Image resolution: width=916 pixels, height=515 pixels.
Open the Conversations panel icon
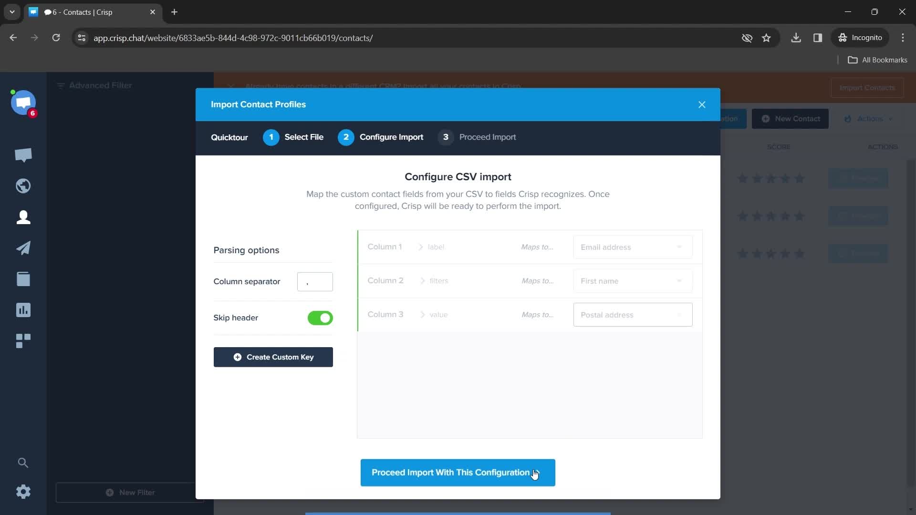(23, 154)
